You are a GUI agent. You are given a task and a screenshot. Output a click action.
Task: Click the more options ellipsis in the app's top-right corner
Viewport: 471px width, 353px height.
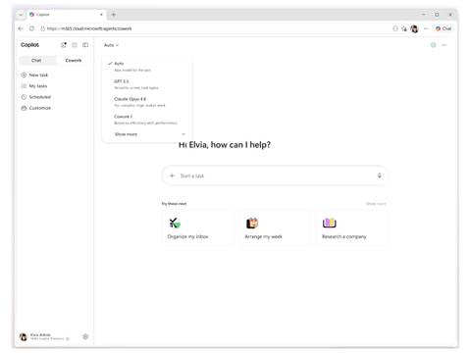pyautogui.click(x=445, y=45)
